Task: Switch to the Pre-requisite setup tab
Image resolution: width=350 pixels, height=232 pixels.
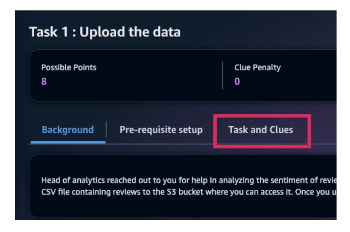Action: [x=161, y=130]
